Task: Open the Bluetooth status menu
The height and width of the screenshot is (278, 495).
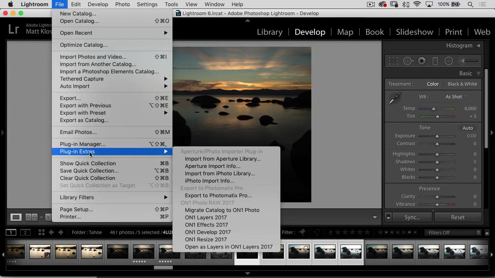Action: 406,4
